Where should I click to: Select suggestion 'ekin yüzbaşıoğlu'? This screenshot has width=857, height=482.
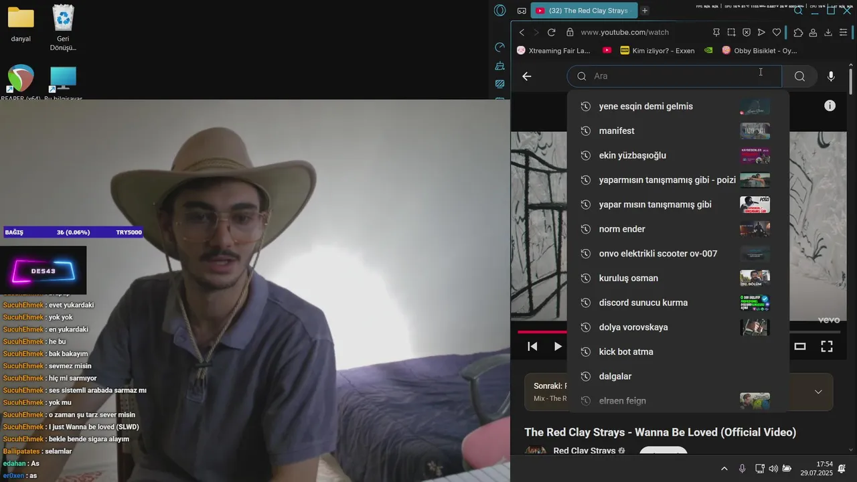(x=678, y=155)
